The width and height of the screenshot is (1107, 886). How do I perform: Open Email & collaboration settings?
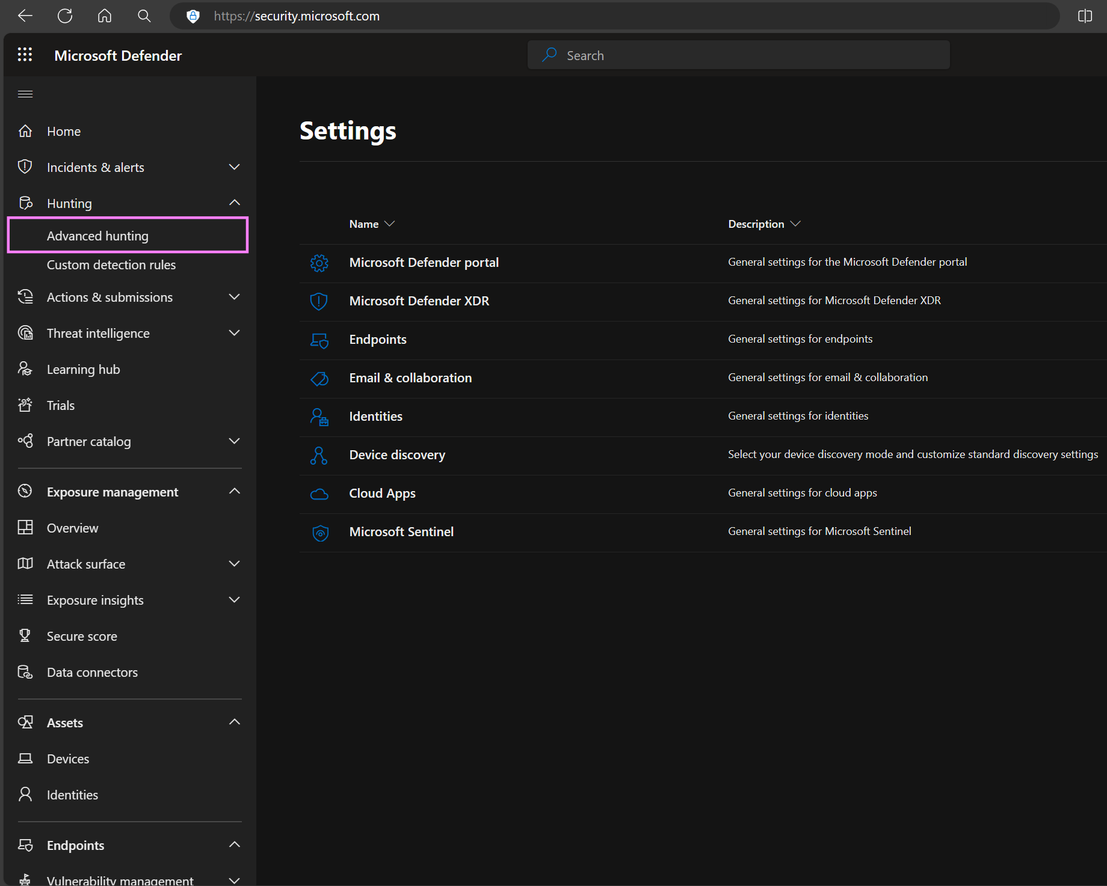[410, 378]
